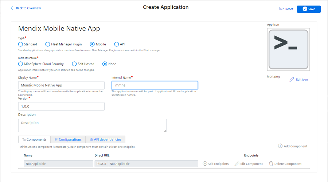Click the Save button checkmark icon

tap(305, 9)
